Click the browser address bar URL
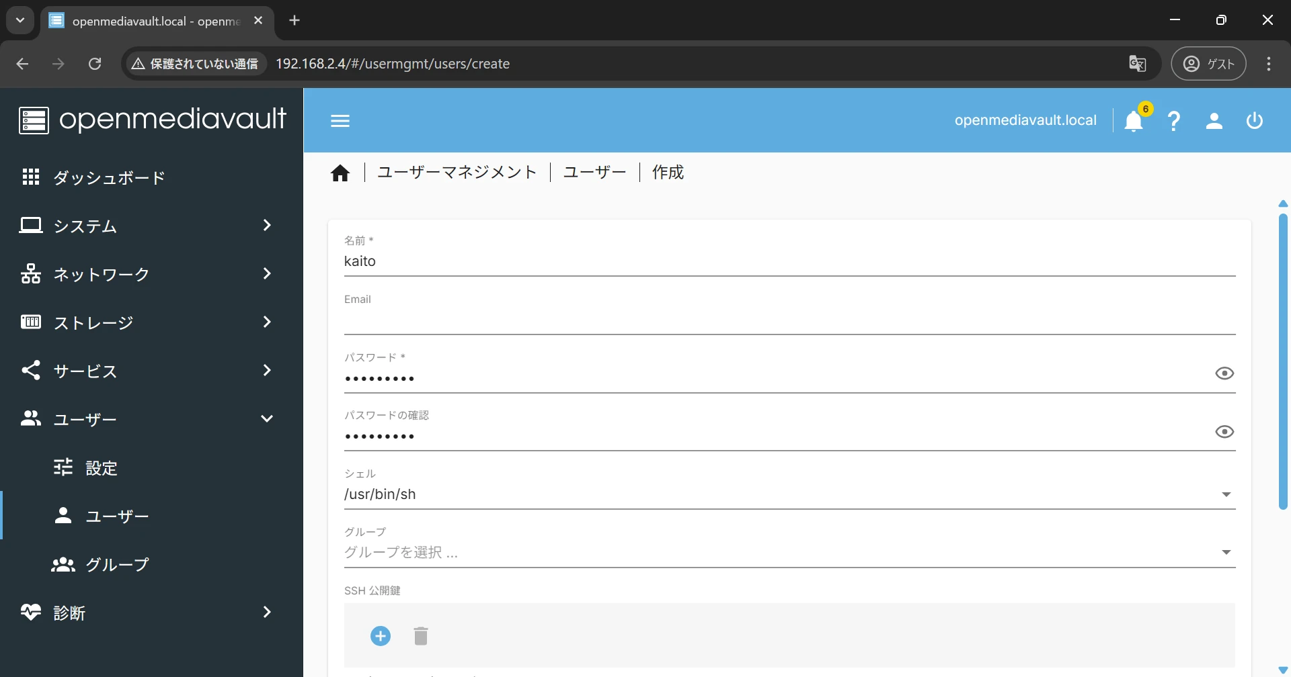1291x677 pixels. pos(393,64)
